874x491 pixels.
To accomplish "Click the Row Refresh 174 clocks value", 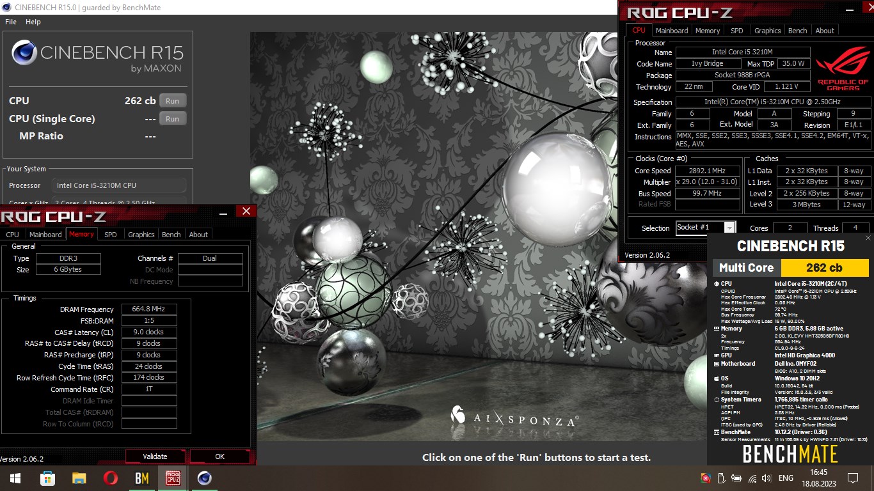I will 149,378.
